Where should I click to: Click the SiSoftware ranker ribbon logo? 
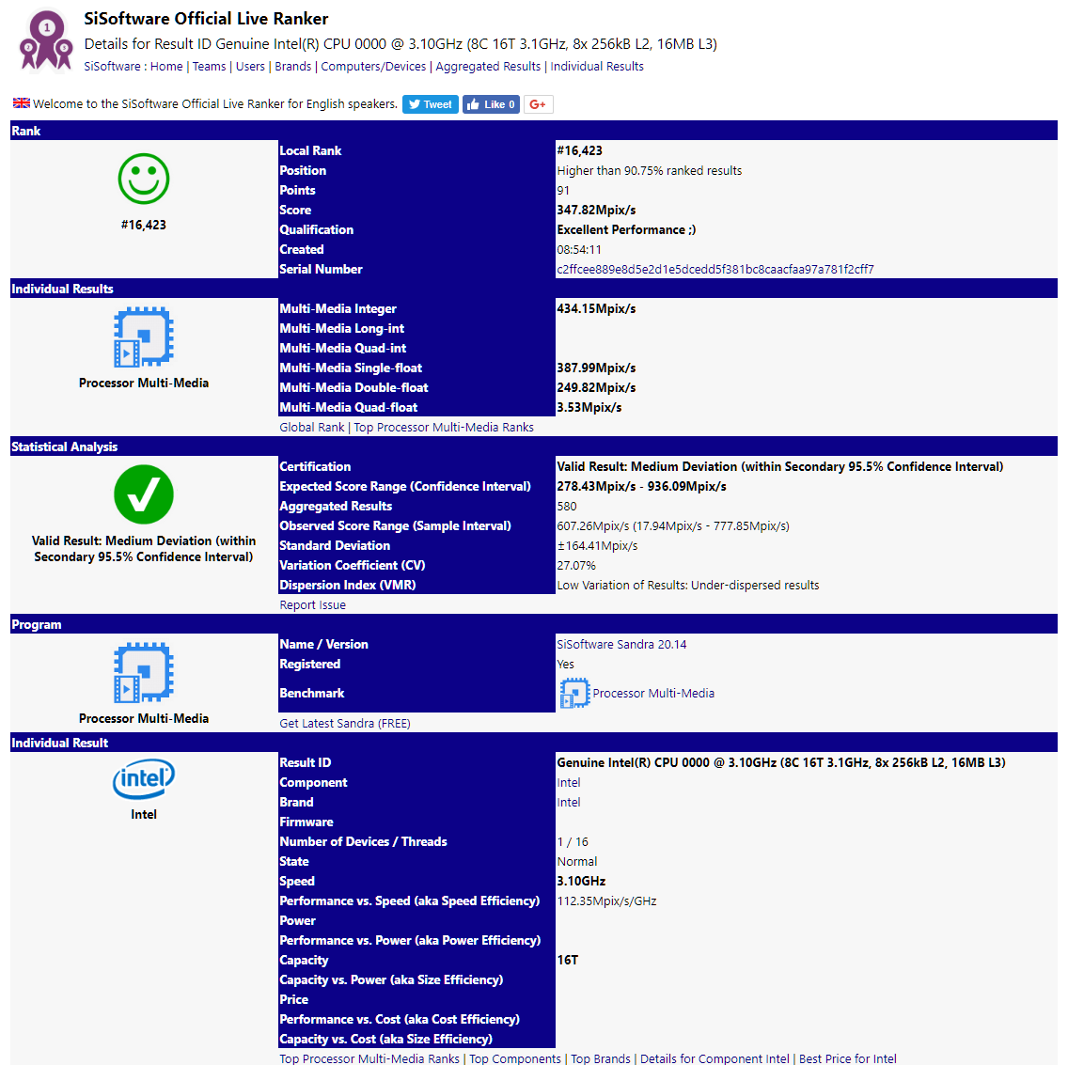click(46, 41)
